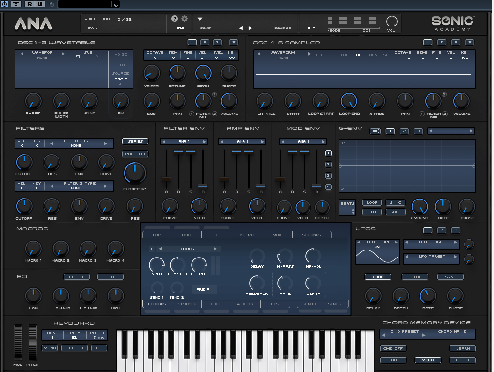Viewport: 494px width, 372px height.
Task: Switch to the ARP tab
Action: [x=156, y=235]
